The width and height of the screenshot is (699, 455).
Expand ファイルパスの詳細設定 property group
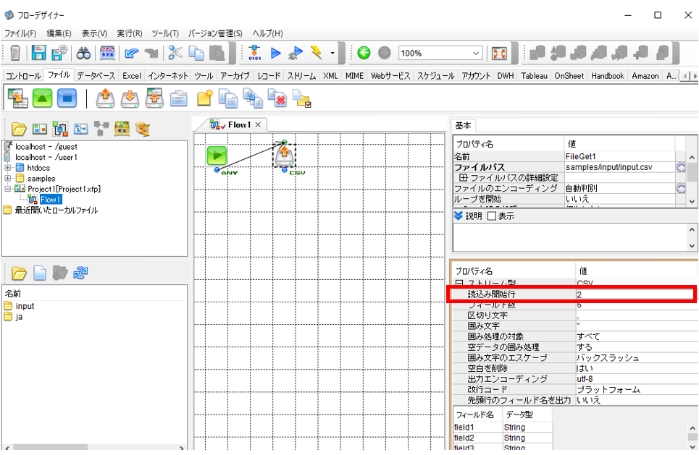tap(463, 178)
